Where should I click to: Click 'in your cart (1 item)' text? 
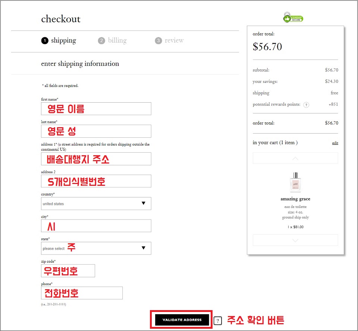click(275, 143)
